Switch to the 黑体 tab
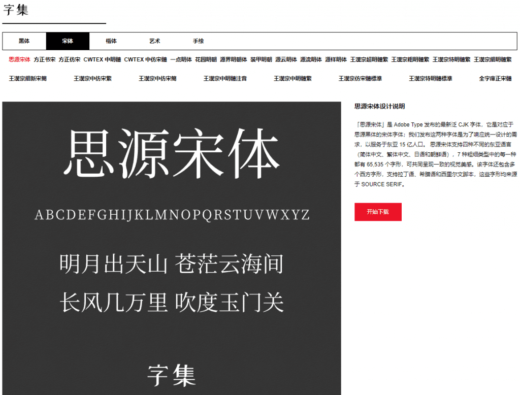The height and width of the screenshot is (395, 520). (24, 41)
